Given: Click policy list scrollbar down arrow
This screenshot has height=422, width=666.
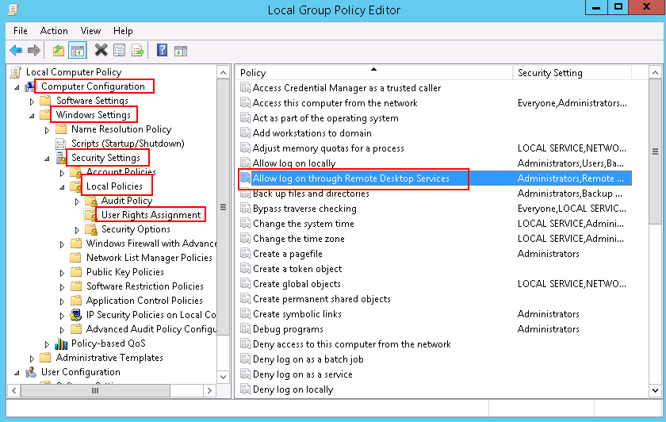Looking at the screenshot, I should pos(656,390).
